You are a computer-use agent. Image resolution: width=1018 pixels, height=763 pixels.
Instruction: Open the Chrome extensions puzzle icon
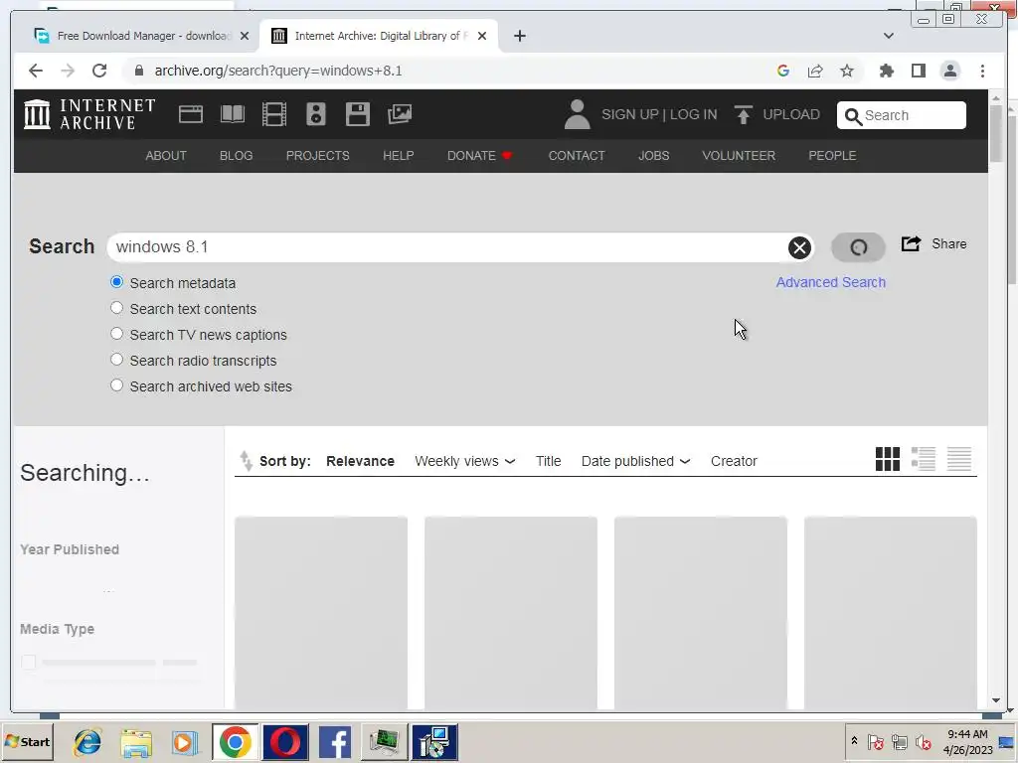point(886,71)
